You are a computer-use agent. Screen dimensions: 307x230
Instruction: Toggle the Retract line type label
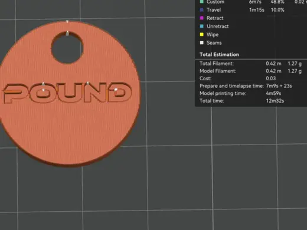[x=215, y=18]
